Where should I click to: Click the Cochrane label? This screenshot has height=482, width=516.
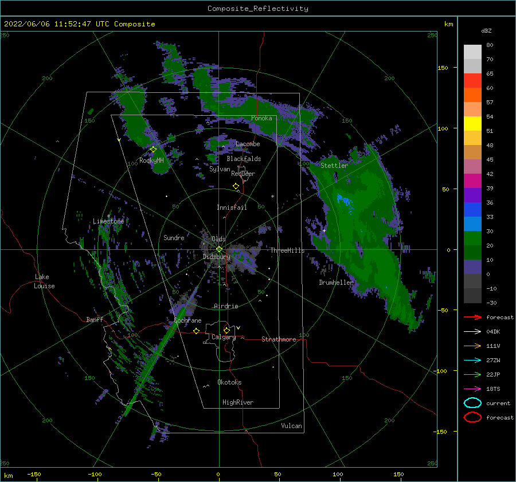point(187,320)
